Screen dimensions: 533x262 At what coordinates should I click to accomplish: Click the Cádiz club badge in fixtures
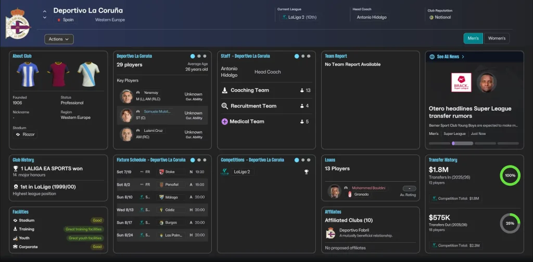coord(162,210)
